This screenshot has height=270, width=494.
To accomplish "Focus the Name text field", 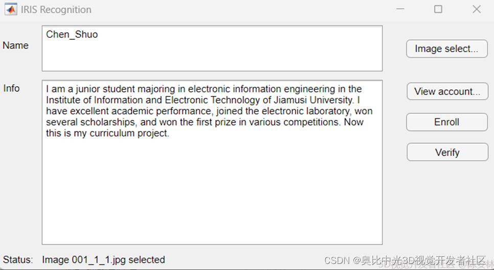I will [212, 54].
